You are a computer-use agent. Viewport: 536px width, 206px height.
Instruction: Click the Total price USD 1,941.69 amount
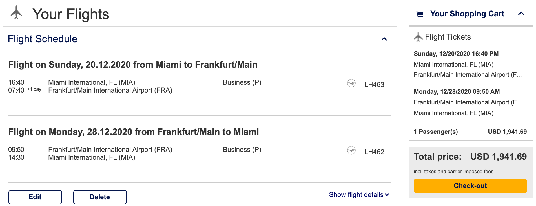coord(498,157)
